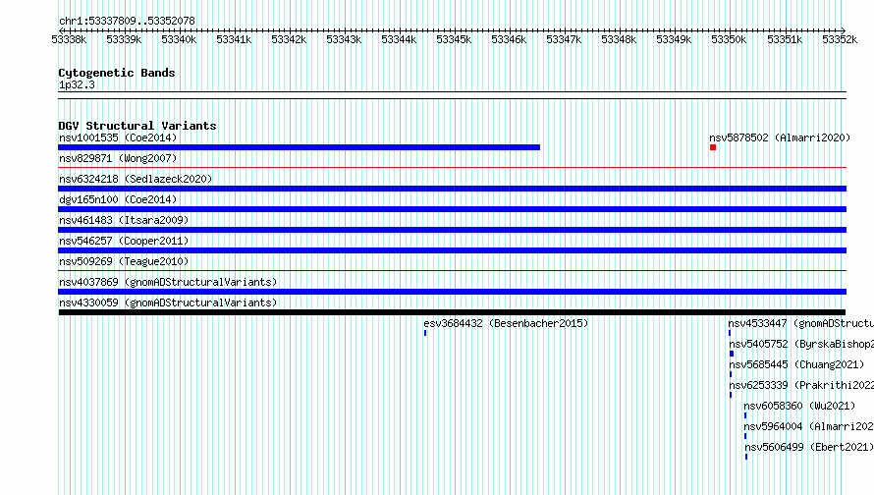Select the blue bar of nsv546257

(452, 250)
